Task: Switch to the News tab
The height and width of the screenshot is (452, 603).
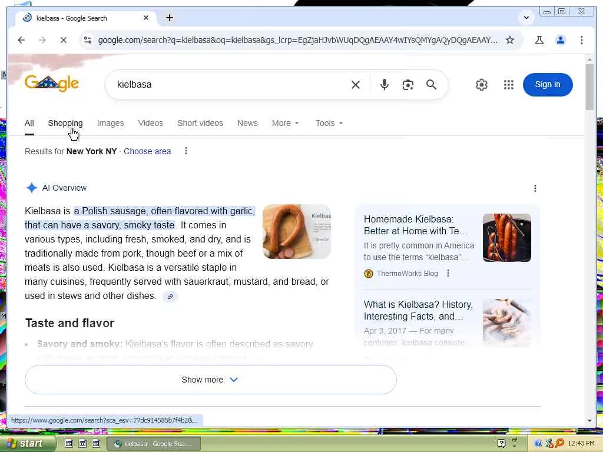Action: pos(247,124)
